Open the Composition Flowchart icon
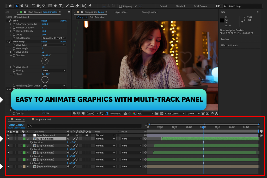The width and height of the screenshot is (267, 178). point(216,114)
